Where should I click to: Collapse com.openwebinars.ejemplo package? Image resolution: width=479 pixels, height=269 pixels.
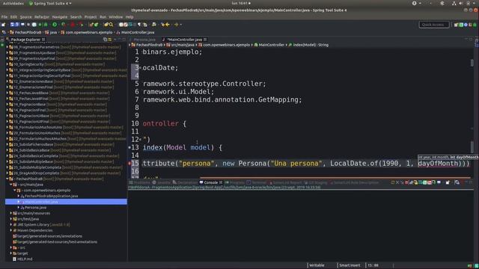click(15, 191)
